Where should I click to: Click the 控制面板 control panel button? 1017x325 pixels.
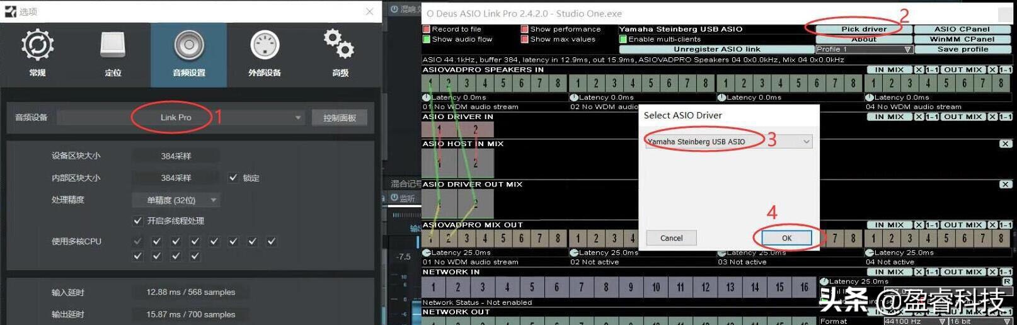click(x=340, y=118)
